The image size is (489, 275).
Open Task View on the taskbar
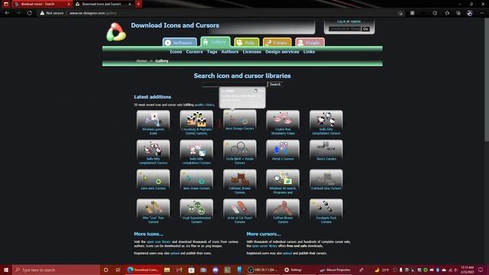click(118, 270)
